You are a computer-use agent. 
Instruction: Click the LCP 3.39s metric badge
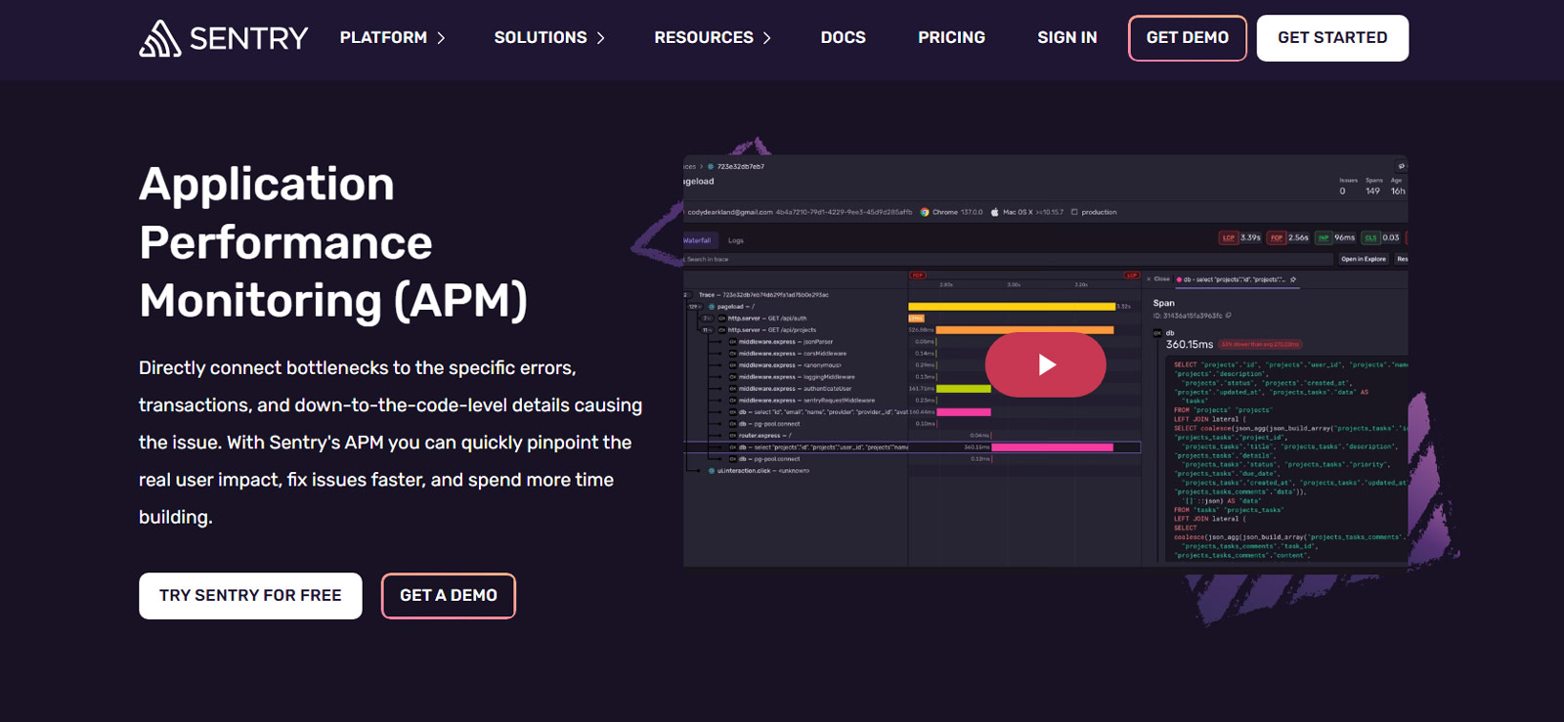(x=1240, y=237)
